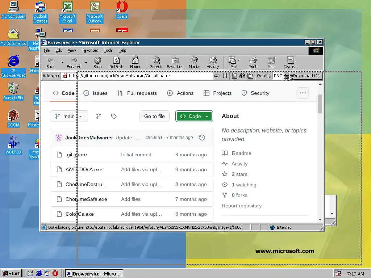Select the Microsoft Excel desktop shortcut

67,12
